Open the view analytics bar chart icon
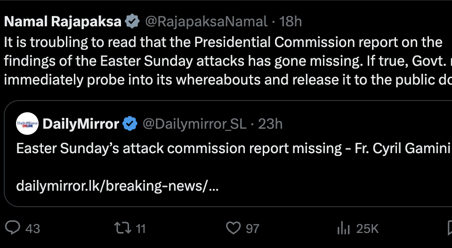This screenshot has height=248, width=452. (x=342, y=228)
